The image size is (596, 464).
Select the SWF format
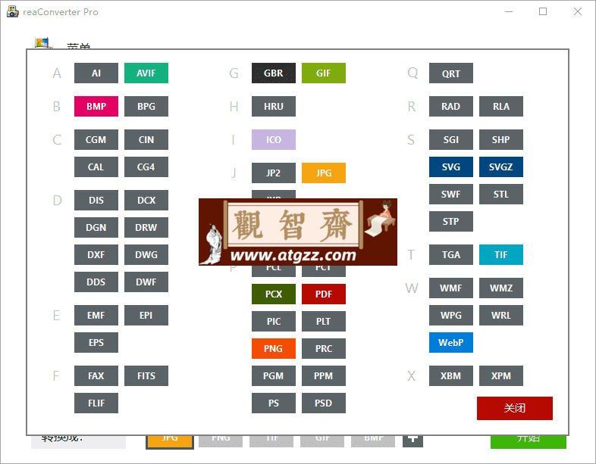click(x=451, y=195)
